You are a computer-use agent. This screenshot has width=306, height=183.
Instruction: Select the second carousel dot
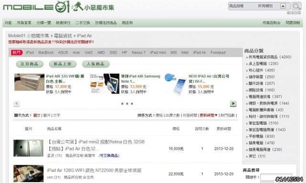[127, 104]
